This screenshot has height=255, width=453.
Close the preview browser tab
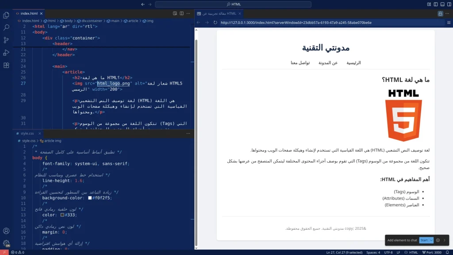click(239, 14)
